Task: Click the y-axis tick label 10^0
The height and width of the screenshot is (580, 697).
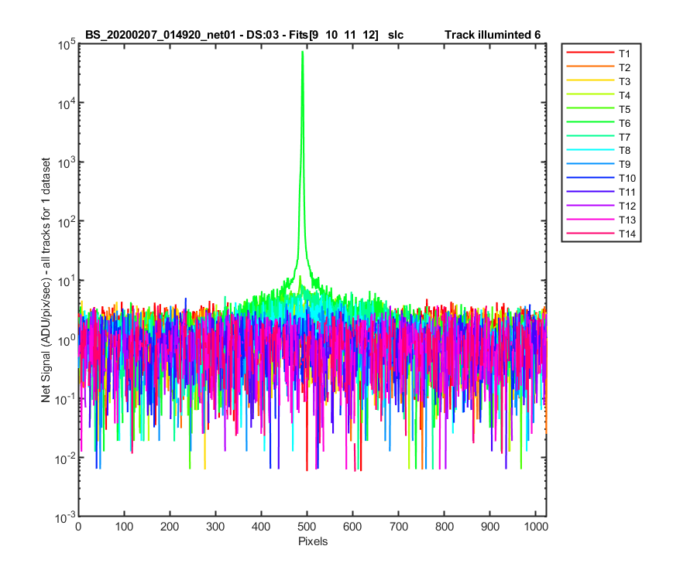Action: pyautogui.click(x=67, y=340)
